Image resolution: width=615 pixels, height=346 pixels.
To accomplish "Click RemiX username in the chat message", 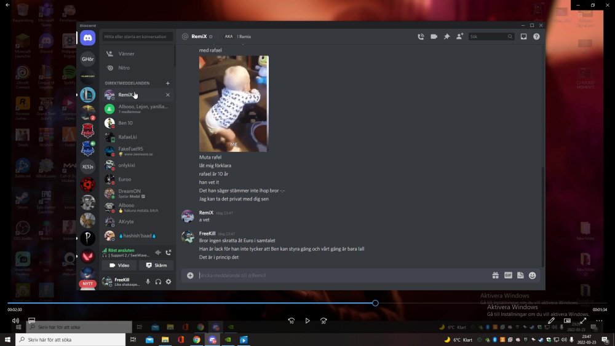I will [x=206, y=213].
